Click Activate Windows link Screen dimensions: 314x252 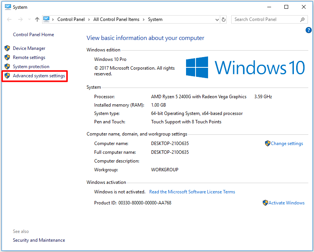point(286,203)
